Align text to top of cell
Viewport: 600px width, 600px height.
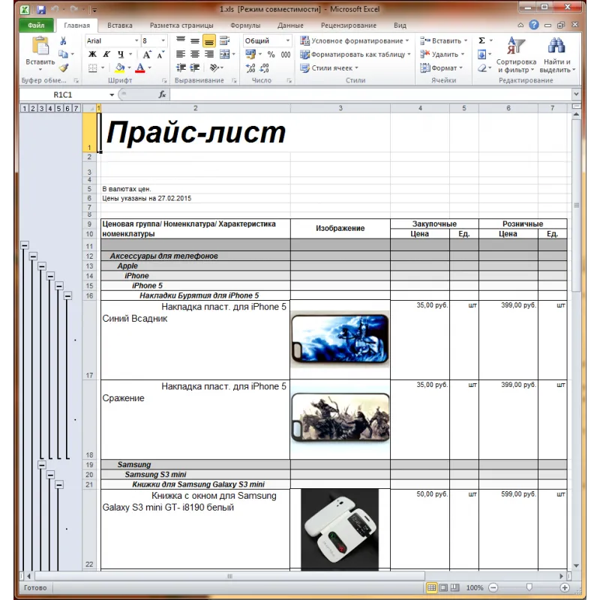pyautogui.click(x=181, y=40)
